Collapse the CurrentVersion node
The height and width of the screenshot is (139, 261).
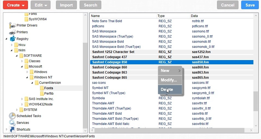click(32, 83)
